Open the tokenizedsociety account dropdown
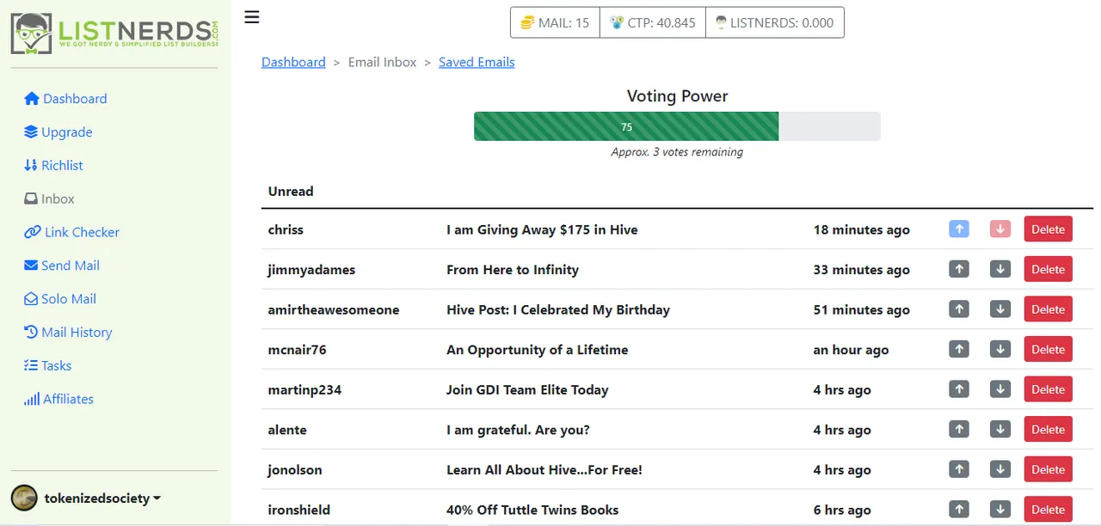The image size is (1101, 526). pos(86,498)
